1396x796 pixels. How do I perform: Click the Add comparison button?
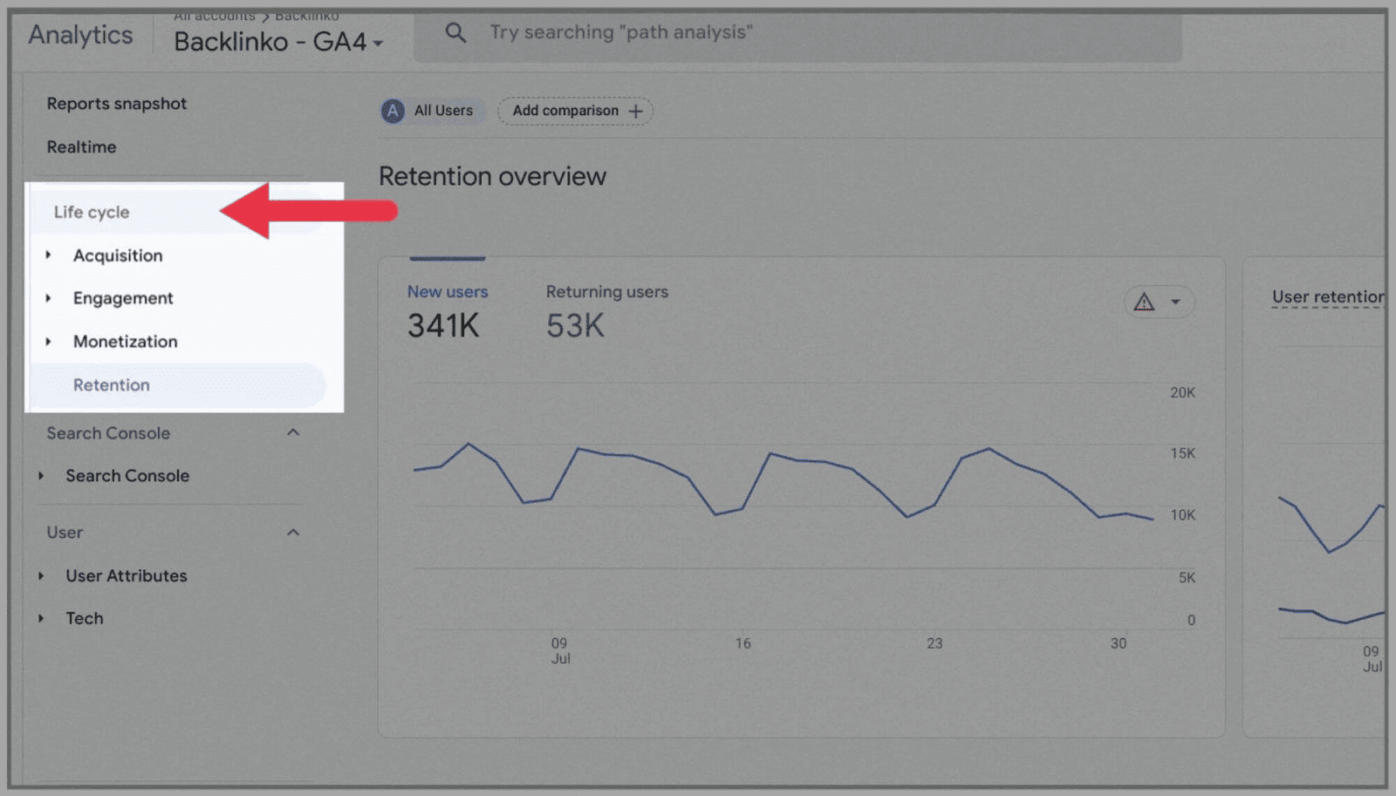coord(574,111)
